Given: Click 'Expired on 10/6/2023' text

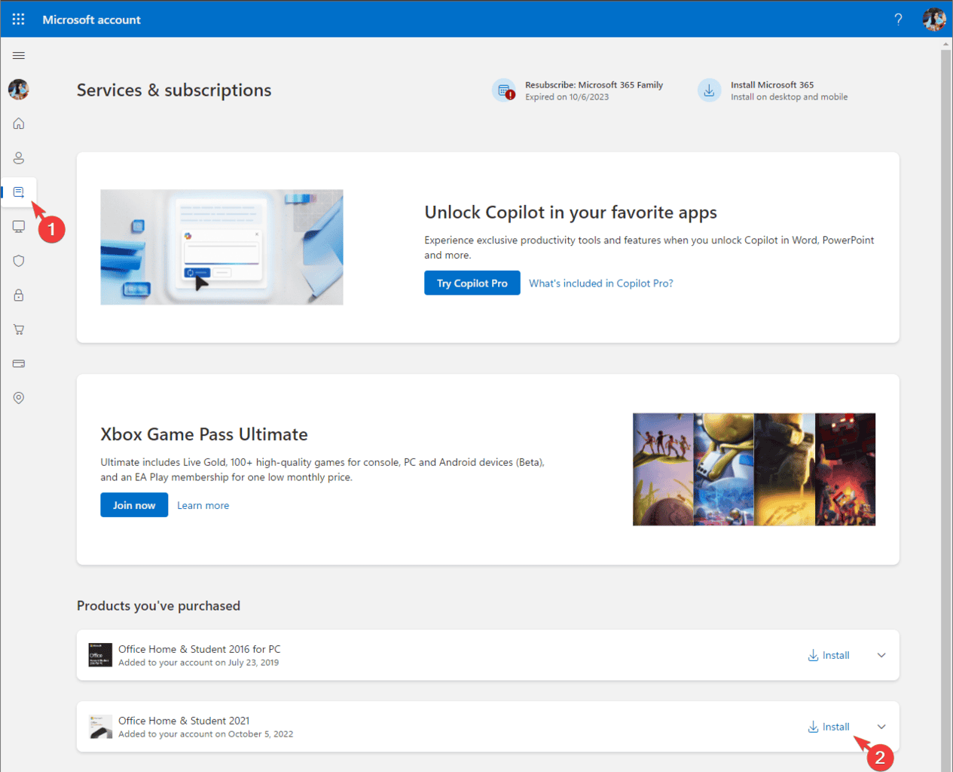Looking at the screenshot, I should point(567,97).
